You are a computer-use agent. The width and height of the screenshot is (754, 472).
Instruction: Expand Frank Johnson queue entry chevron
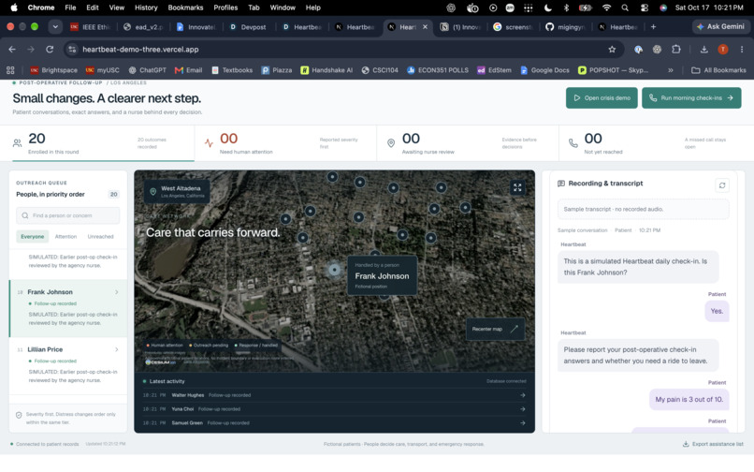coord(116,292)
